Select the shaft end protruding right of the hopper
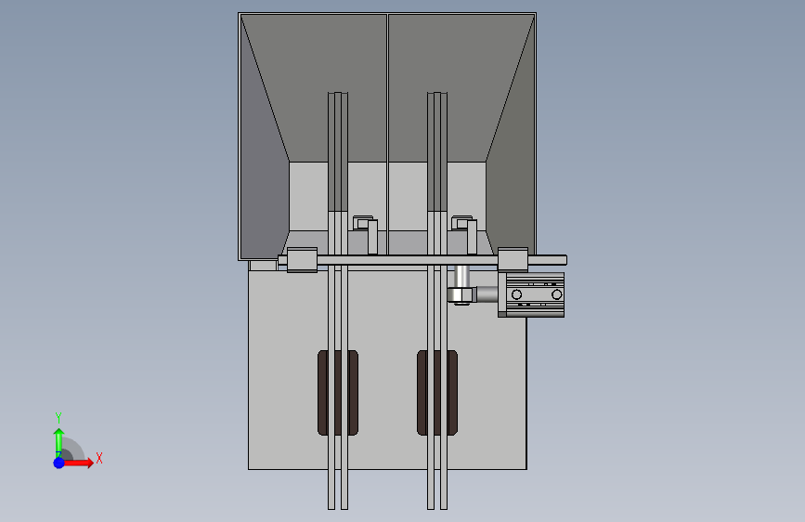The width and height of the screenshot is (805, 522). tap(548, 260)
